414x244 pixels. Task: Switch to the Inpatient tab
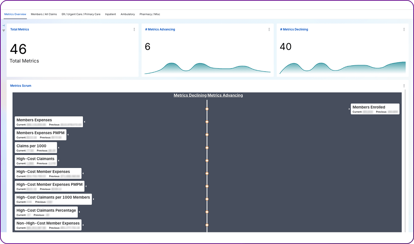point(110,14)
